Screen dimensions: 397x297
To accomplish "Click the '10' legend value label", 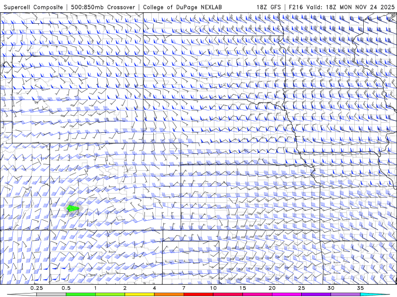I will coord(213,288).
